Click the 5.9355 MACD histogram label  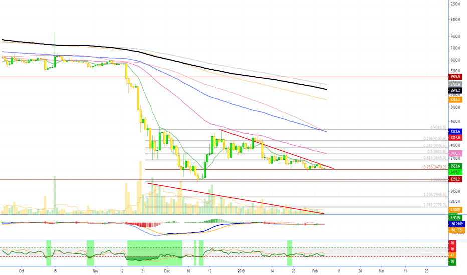coord(455,218)
